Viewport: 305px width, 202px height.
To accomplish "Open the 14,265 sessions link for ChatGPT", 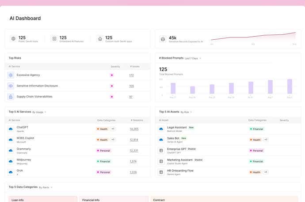I will tap(134, 129).
